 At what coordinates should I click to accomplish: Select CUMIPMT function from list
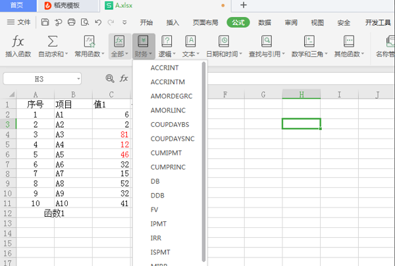[x=166, y=153]
